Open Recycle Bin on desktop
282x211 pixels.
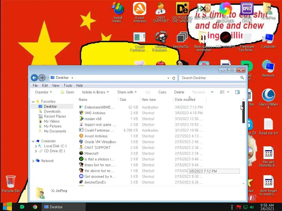[11, 184]
